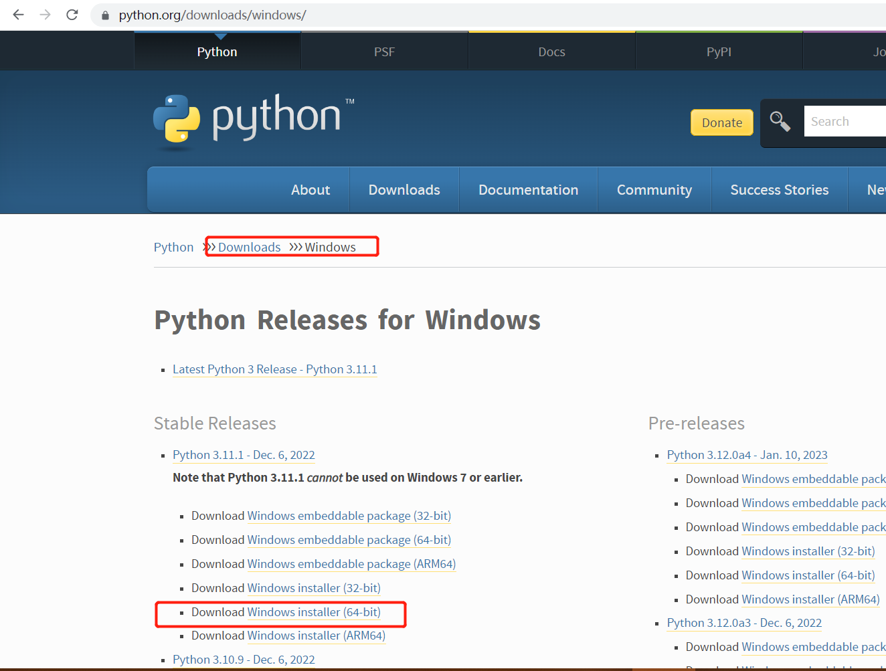Open Python 3.12.0a4 - Jan. 10, 2023 link
Viewport: 886px width, 671px height.
pyautogui.click(x=747, y=455)
